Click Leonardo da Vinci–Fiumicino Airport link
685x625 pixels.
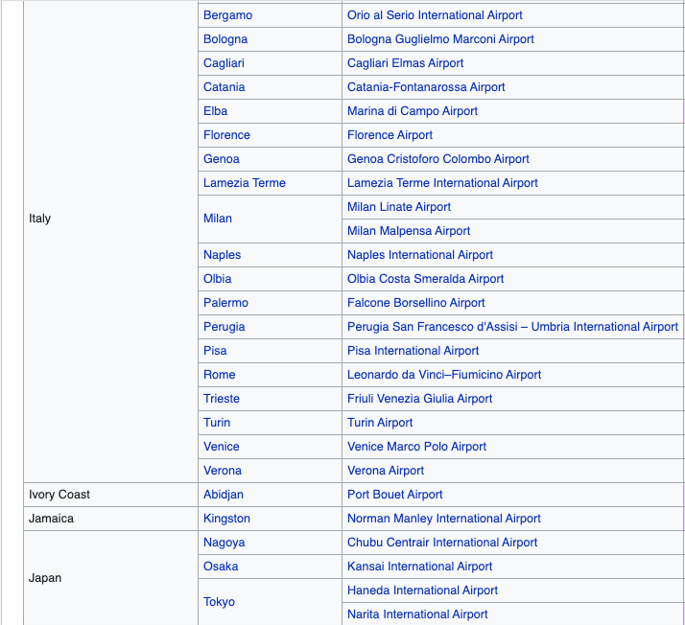click(444, 375)
